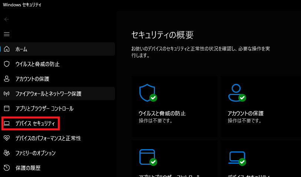
Task: Select the ホーム menu label
Action: point(21,49)
